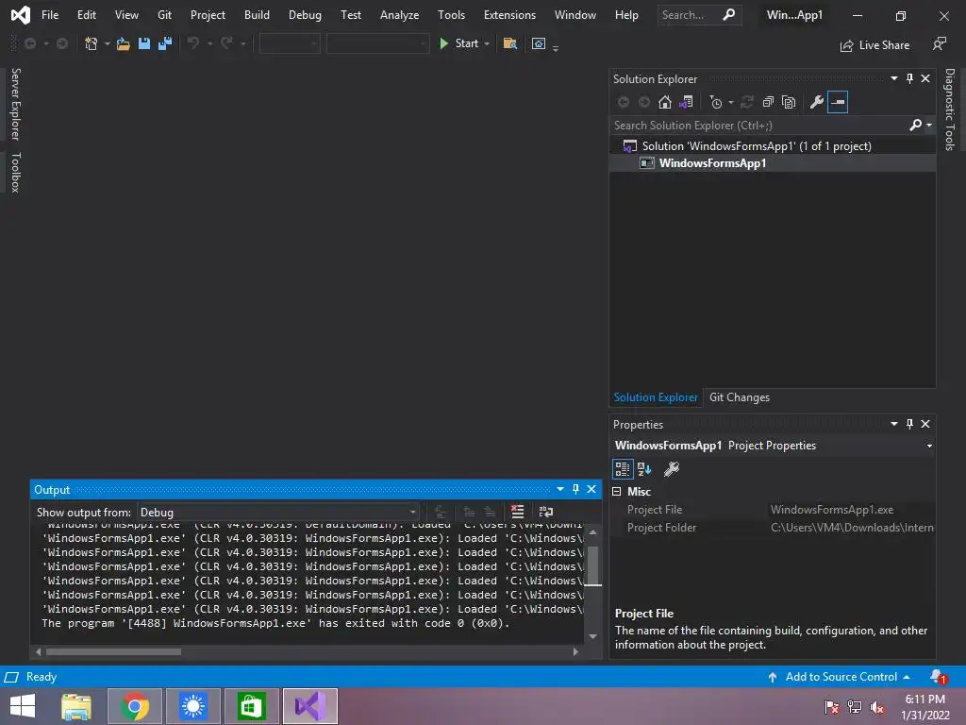
Task: Switch Solution Explorer views icon
Action: click(687, 102)
